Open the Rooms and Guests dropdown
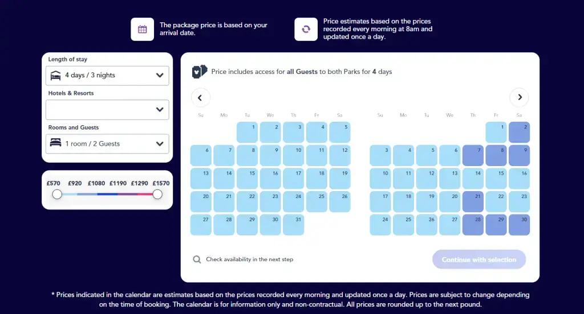This screenshot has height=314, width=584. point(107,144)
